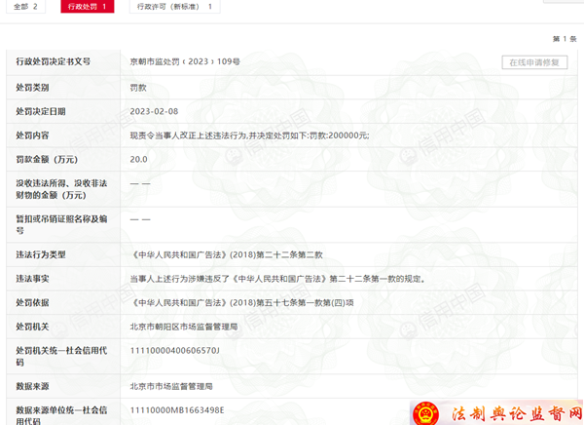584x425 pixels.
Task: Click the 行政处罚决定书文号 label
Action: click(54, 61)
